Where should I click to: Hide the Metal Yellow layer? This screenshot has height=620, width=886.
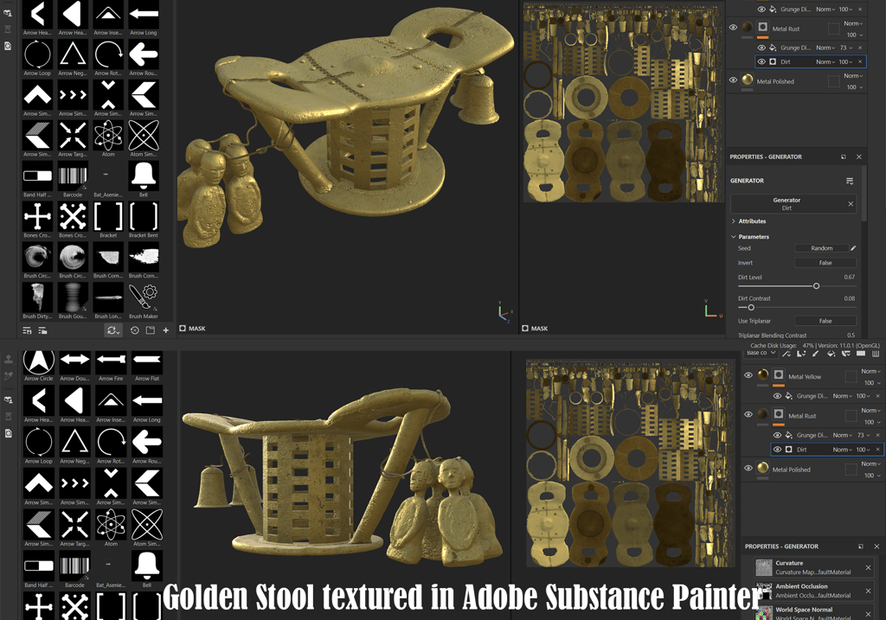click(748, 375)
